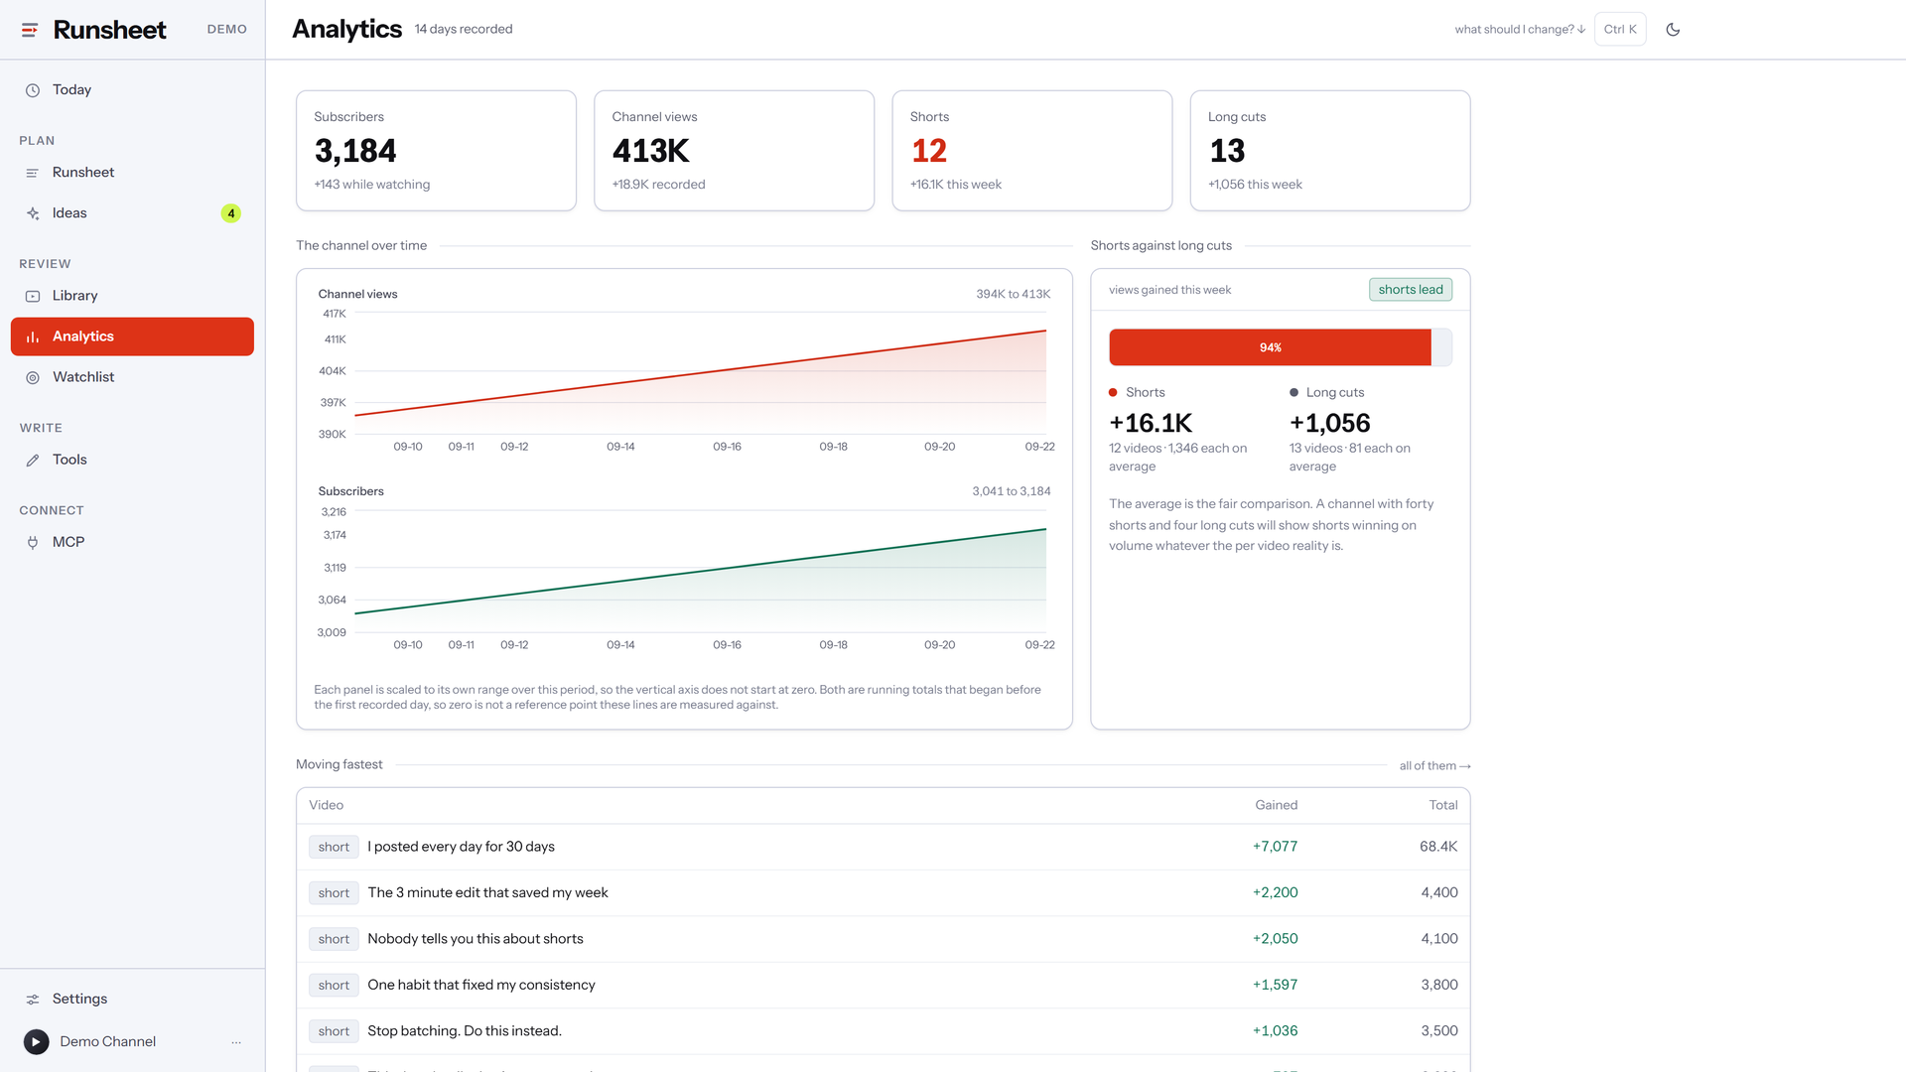The height and width of the screenshot is (1072, 1906).
Task: Open Tools pencil icon
Action: (33, 461)
